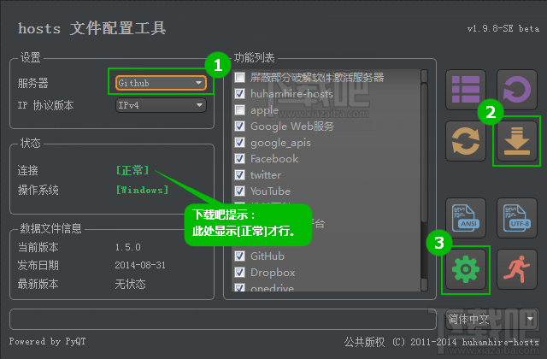Click the [Windows] operating system text

click(143, 190)
